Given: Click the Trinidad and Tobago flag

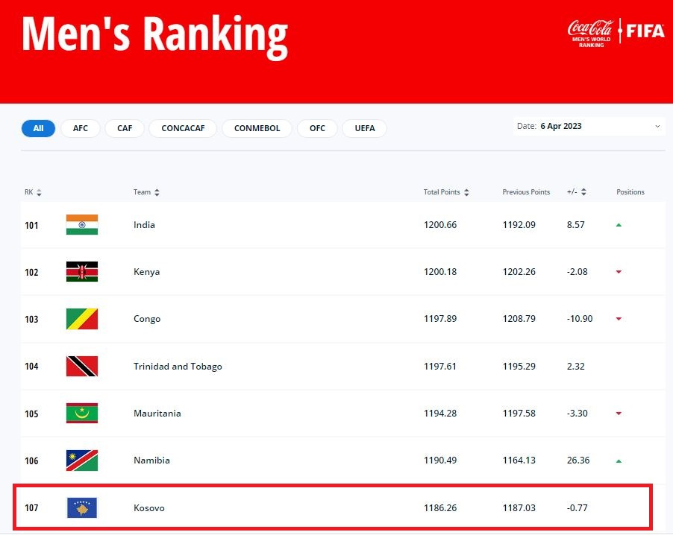Looking at the screenshot, I should (x=82, y=366).
